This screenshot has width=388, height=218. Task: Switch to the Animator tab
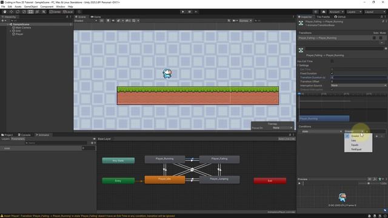point(42,135)
